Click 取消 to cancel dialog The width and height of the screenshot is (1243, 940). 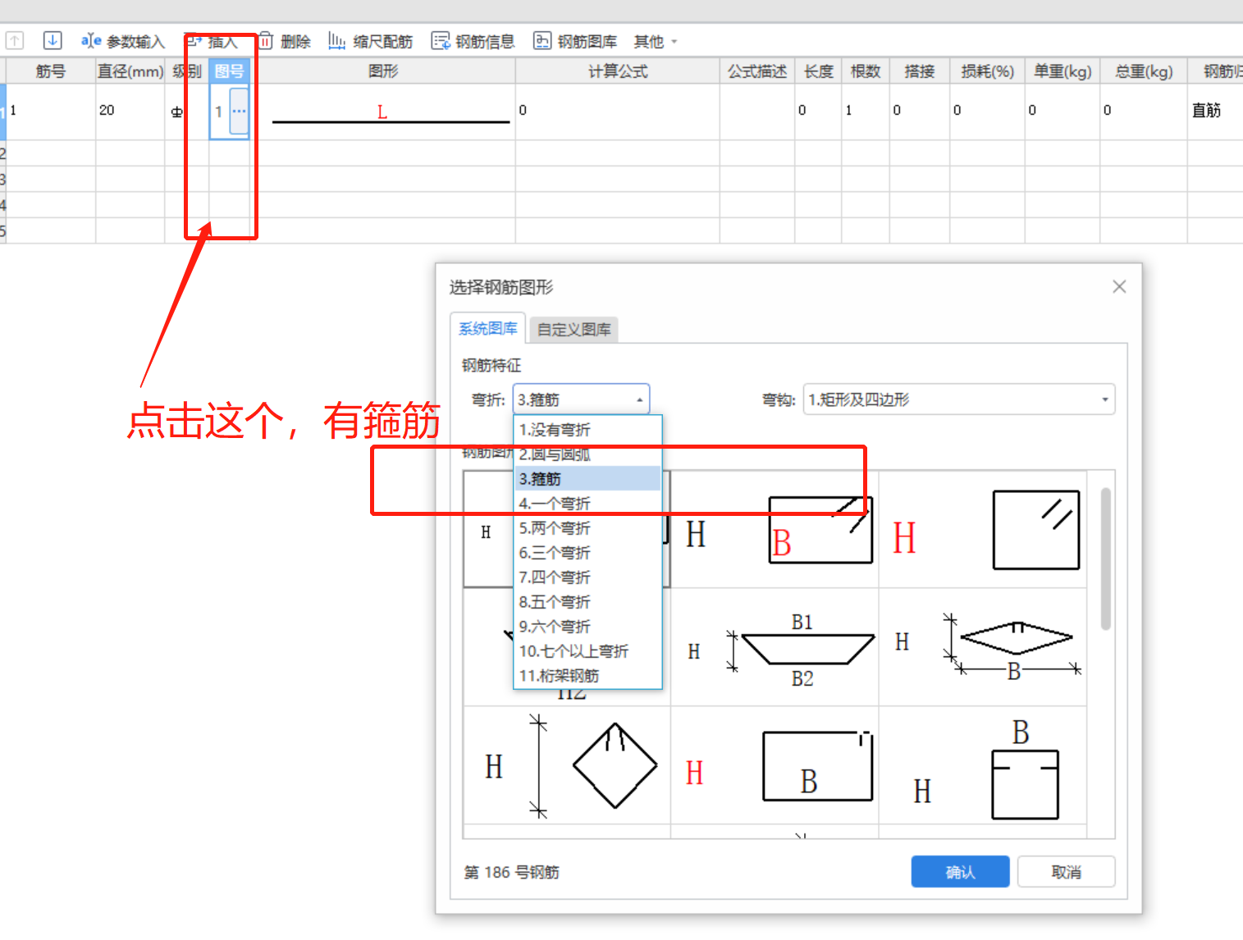(x=1066, y=872)
